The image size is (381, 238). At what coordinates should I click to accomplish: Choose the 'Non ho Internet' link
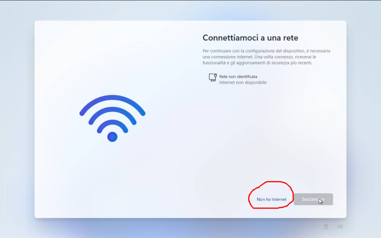click(271, 199)
